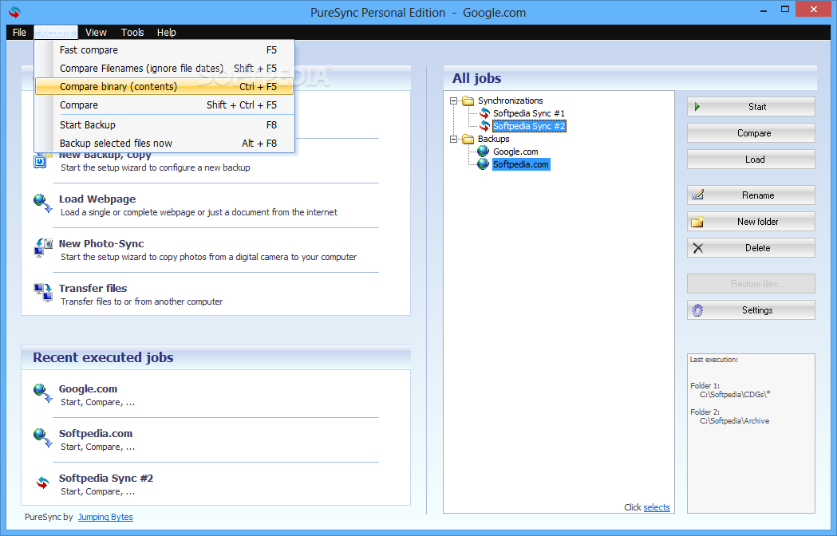
Task: Click the C:\Softpedia\Archive folder path
Action: pos(735,420)
